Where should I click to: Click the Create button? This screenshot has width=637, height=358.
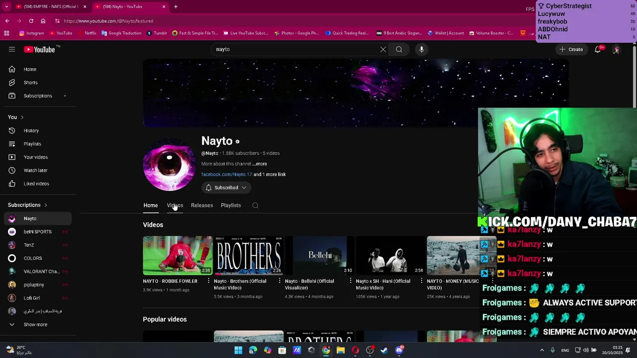click(x=571, y=49)
